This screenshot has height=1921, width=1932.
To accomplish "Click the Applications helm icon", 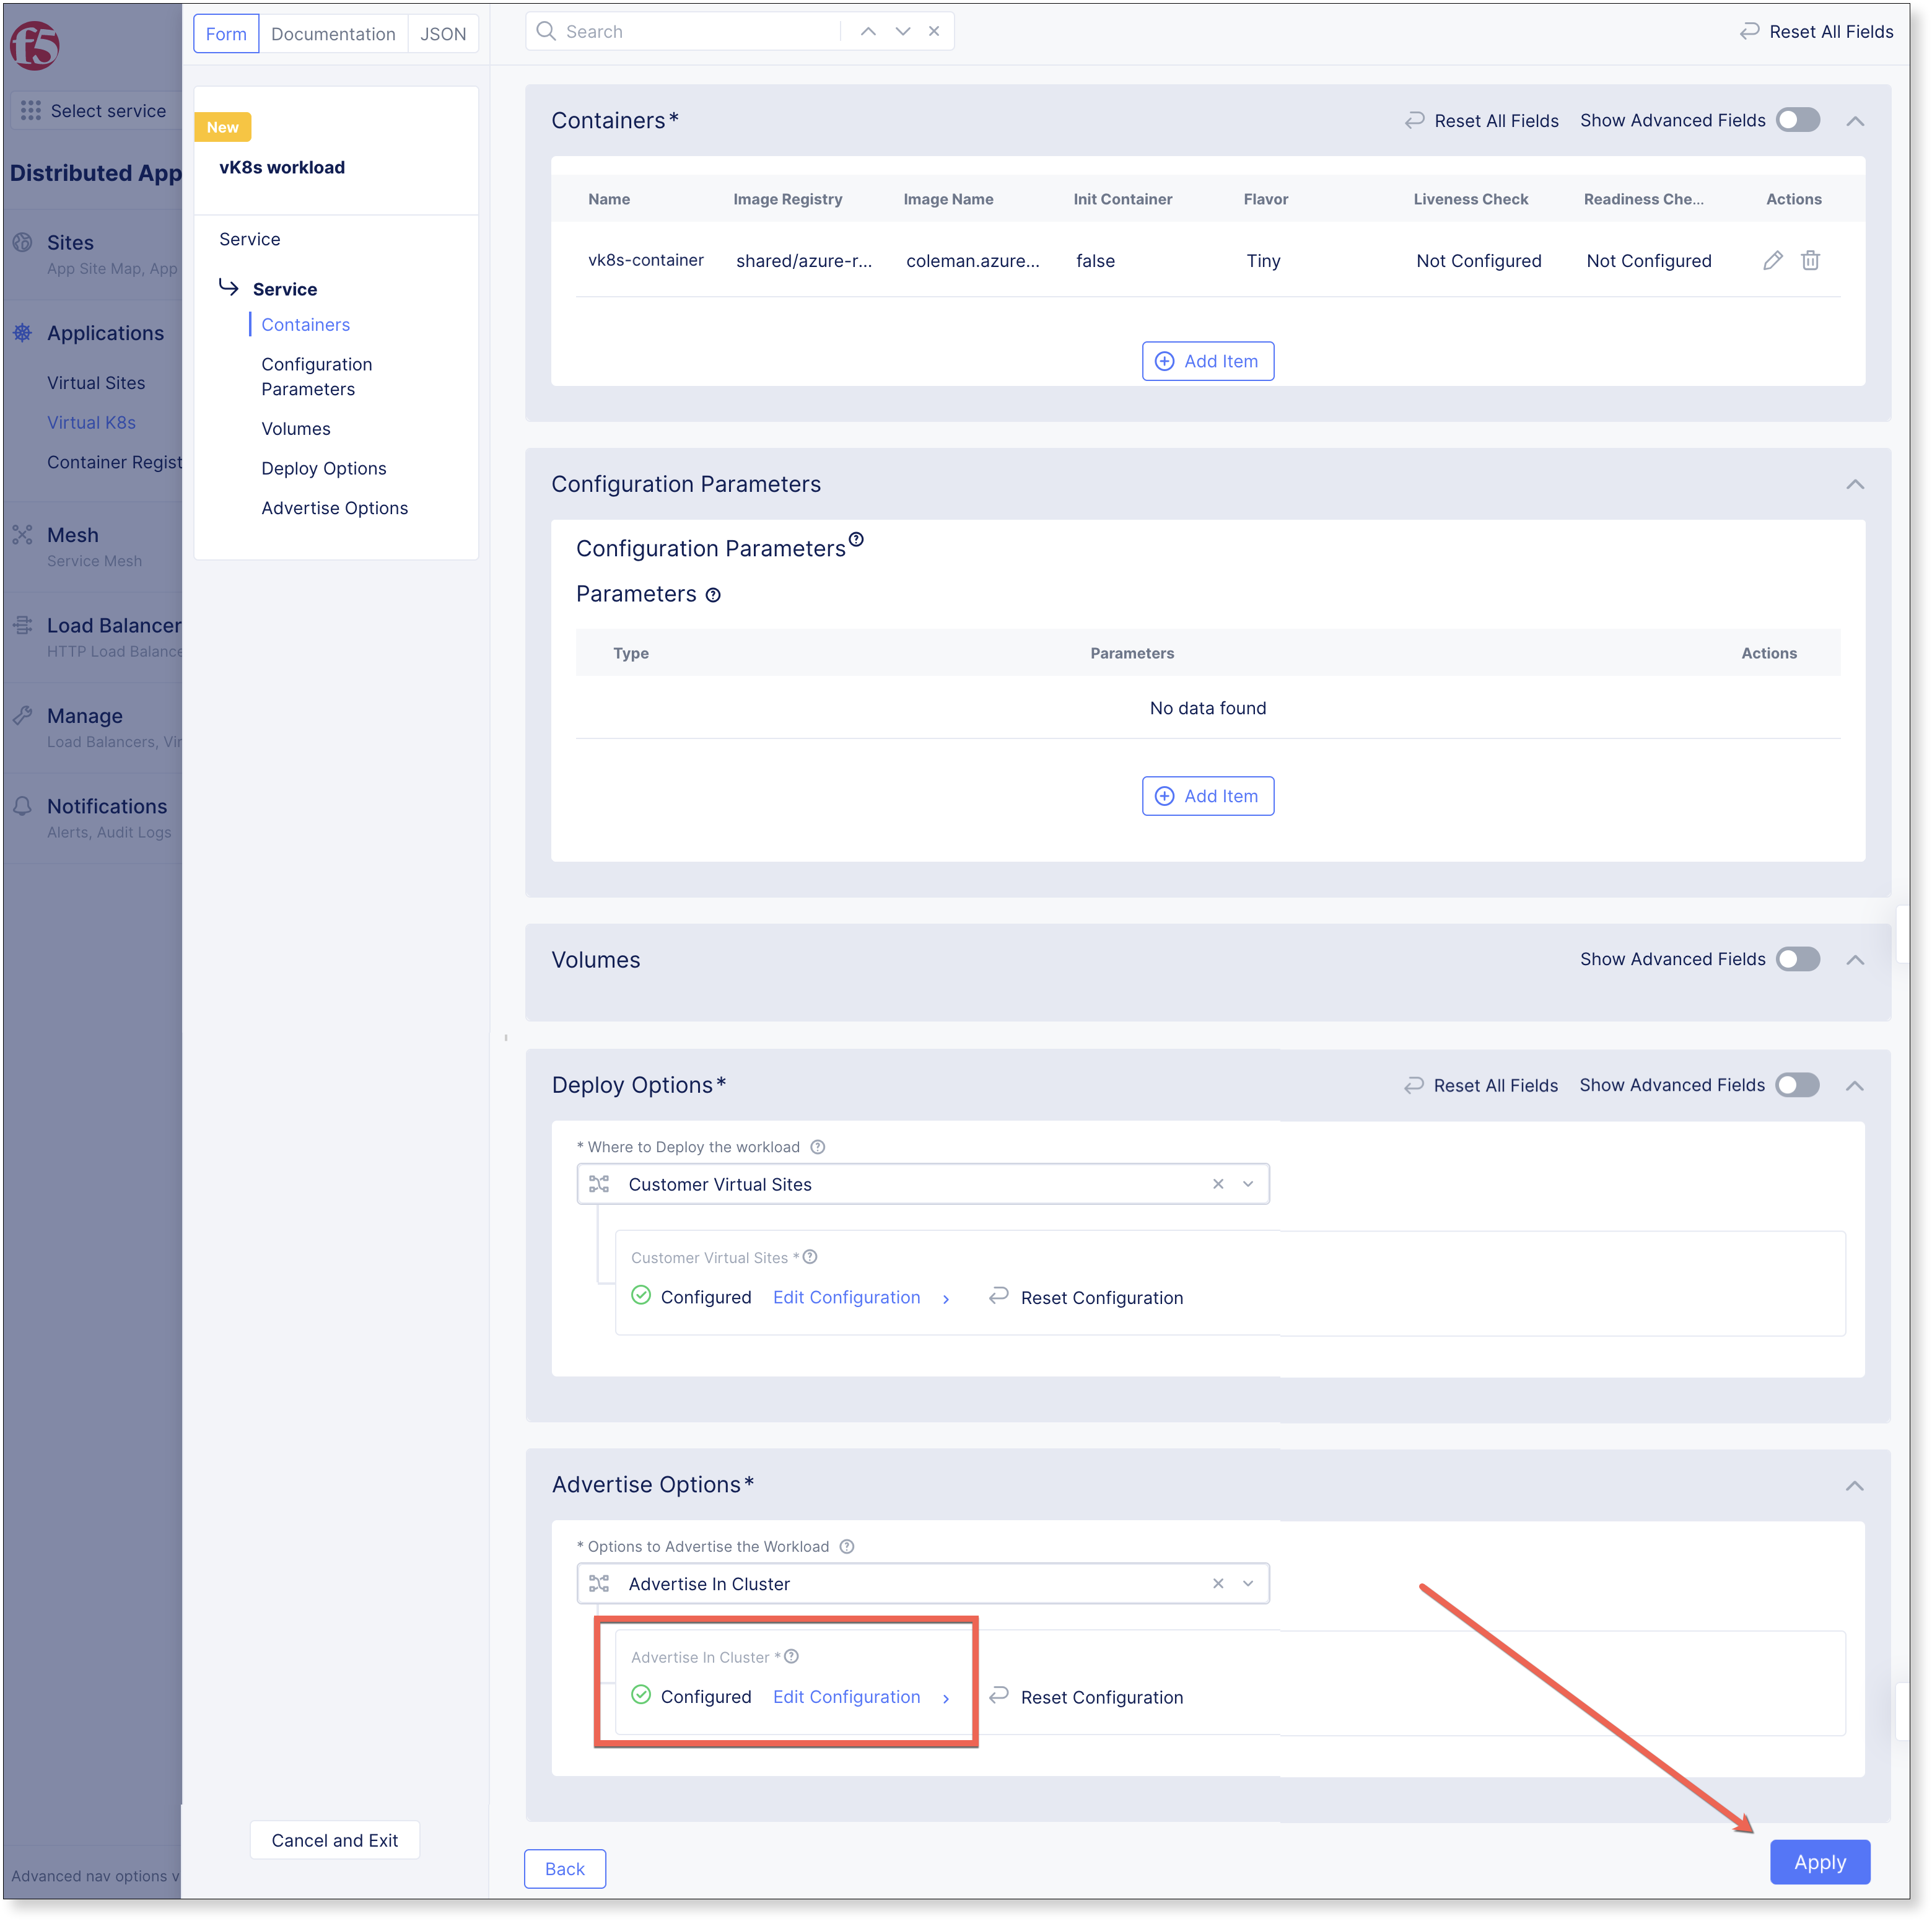I will [x=23, y=333].
